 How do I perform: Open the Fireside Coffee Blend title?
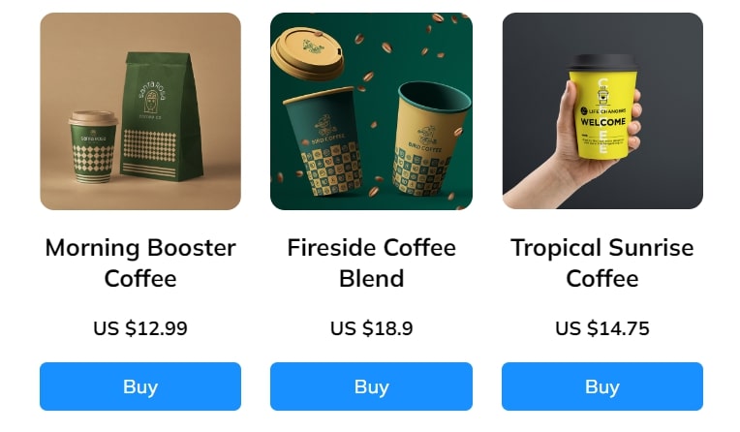coord(371,262)
